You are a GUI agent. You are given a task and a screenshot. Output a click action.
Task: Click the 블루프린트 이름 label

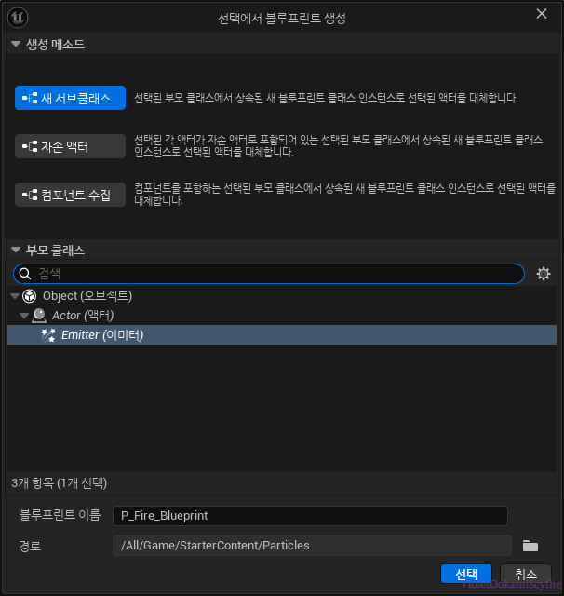click(x=60, y=515)
